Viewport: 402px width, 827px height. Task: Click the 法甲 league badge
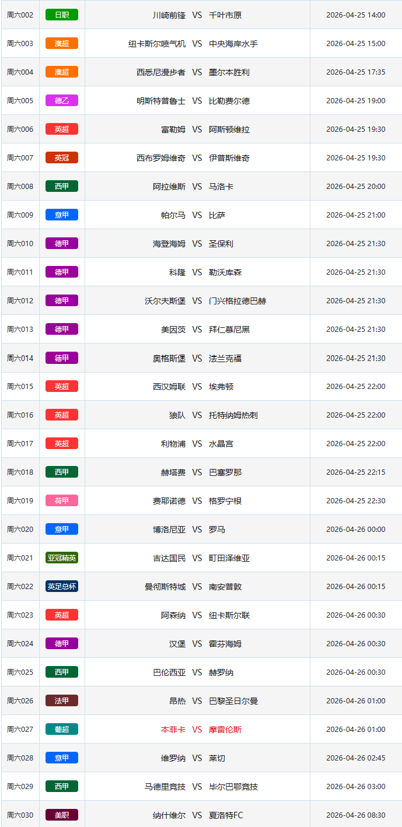tap(62, 700)
